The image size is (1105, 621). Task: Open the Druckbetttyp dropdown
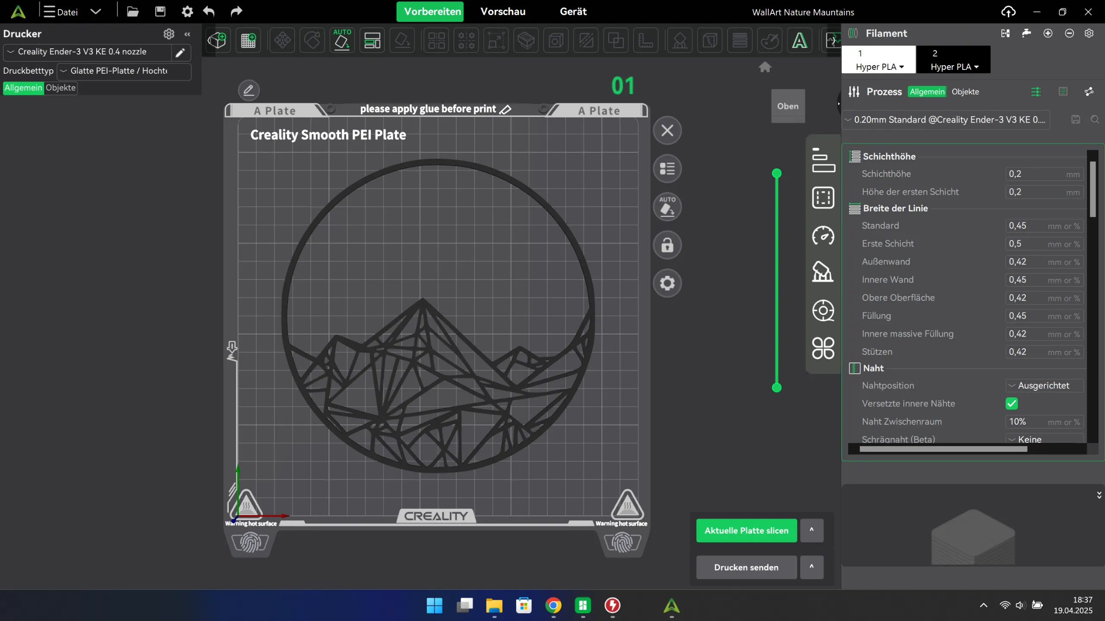click(124, 71)
